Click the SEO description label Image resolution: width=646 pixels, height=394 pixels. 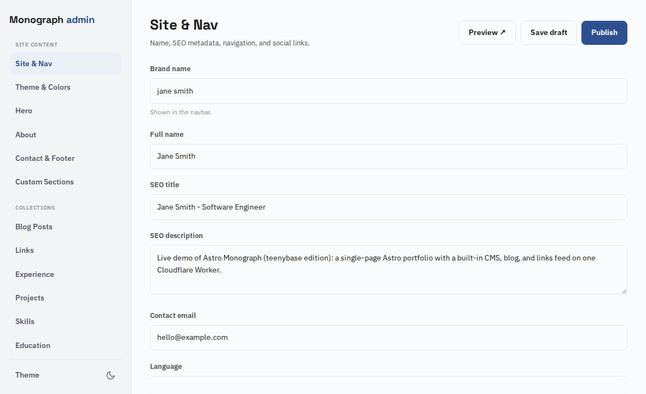(176, 235)
